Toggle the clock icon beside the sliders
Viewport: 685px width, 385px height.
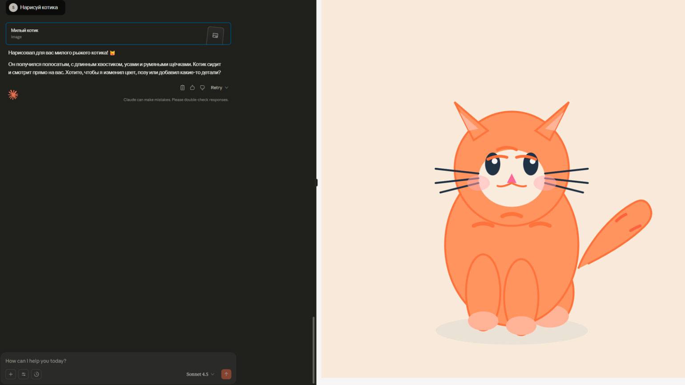click(36, 374)
